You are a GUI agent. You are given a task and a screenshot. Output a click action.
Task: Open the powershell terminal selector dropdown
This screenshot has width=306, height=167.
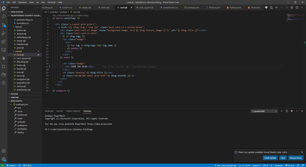[x=264, y=111]
